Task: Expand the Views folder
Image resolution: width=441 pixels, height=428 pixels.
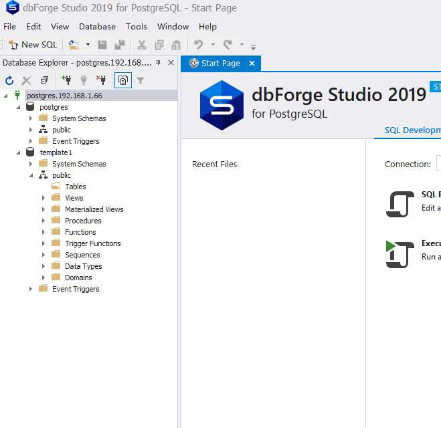Action: click(43, 198)
